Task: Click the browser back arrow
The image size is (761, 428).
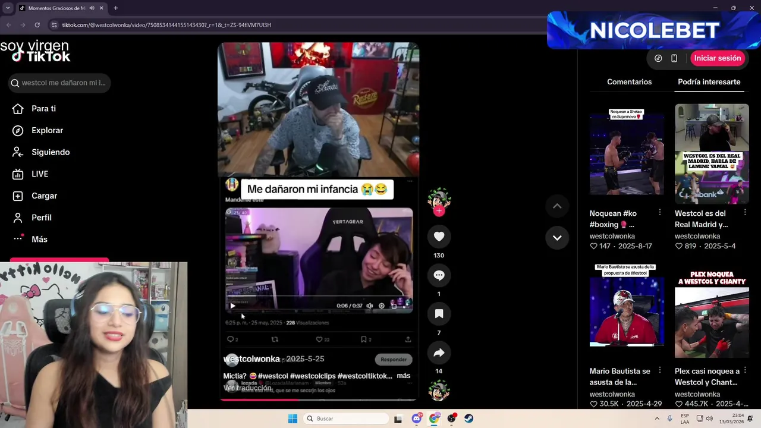Action: coord(9,25)
